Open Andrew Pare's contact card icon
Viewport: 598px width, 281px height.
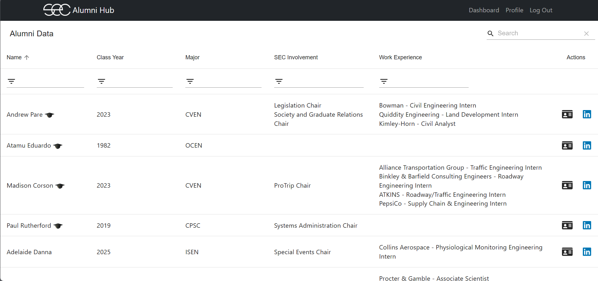click(x=567, y=114)
